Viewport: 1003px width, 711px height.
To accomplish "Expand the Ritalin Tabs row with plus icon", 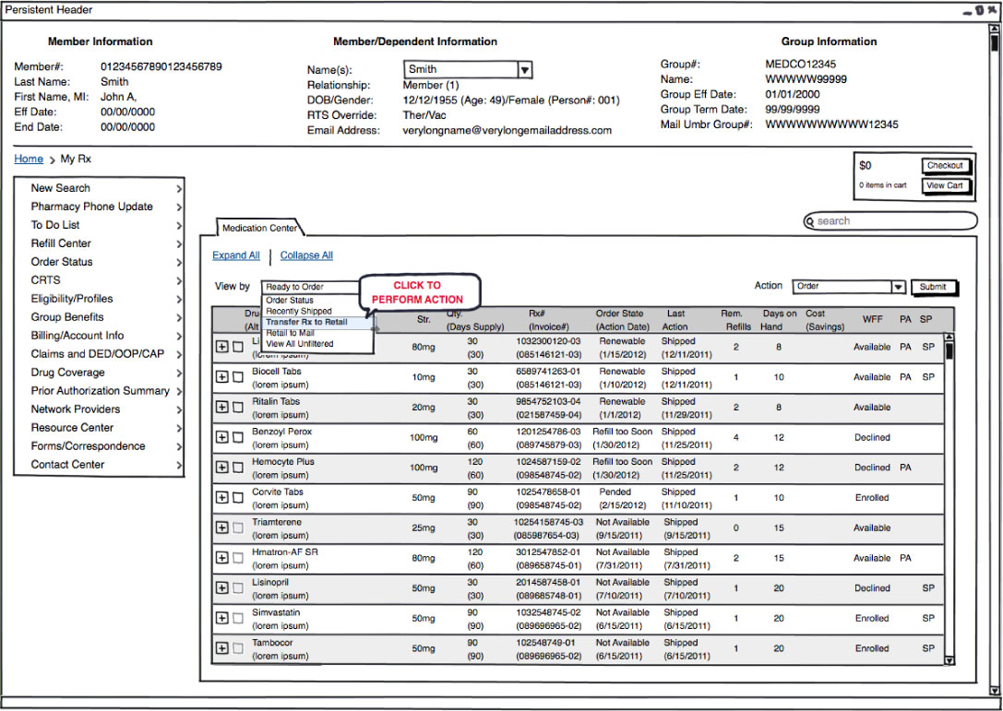I will (222, 408).
